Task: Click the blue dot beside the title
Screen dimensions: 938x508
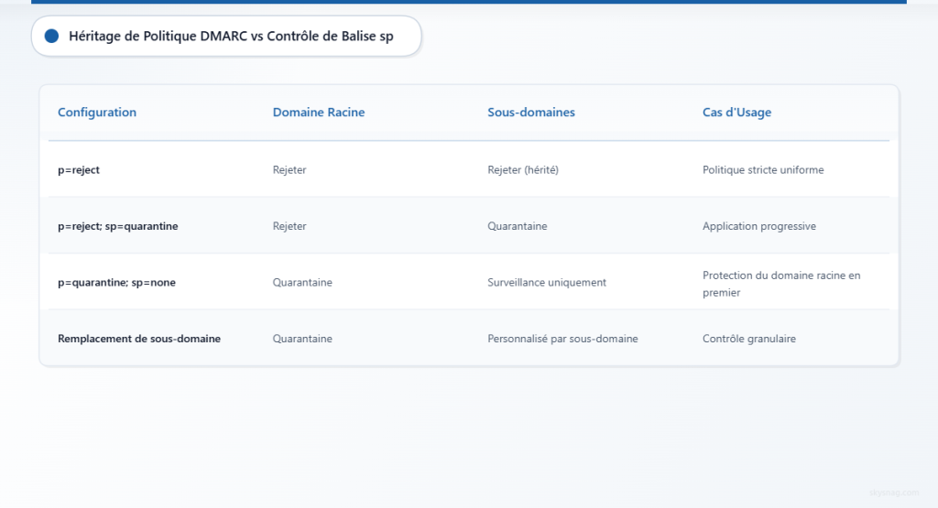Action: click(x=51, y=36)
